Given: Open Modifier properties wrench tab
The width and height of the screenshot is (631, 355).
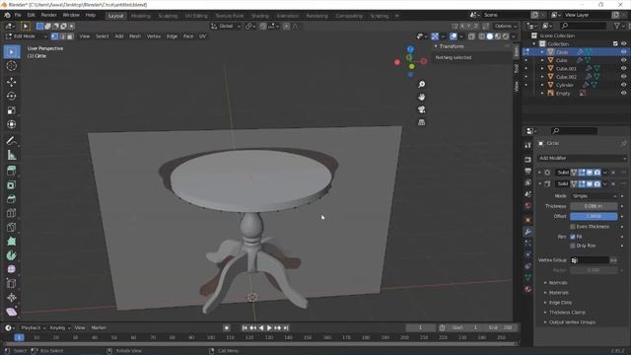Looking at the screenshot, I should point(528,232).
